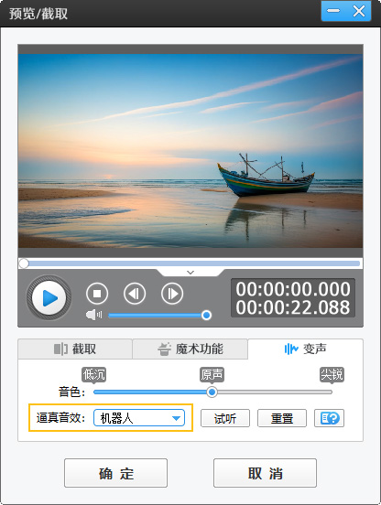The height and width of the screenshot is (505, 381).
Task: Collapse the panel with the chevron below the timeline
Action: coord(190,273)
